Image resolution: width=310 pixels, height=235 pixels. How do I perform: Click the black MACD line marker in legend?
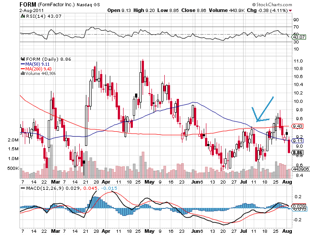(23, 188)
